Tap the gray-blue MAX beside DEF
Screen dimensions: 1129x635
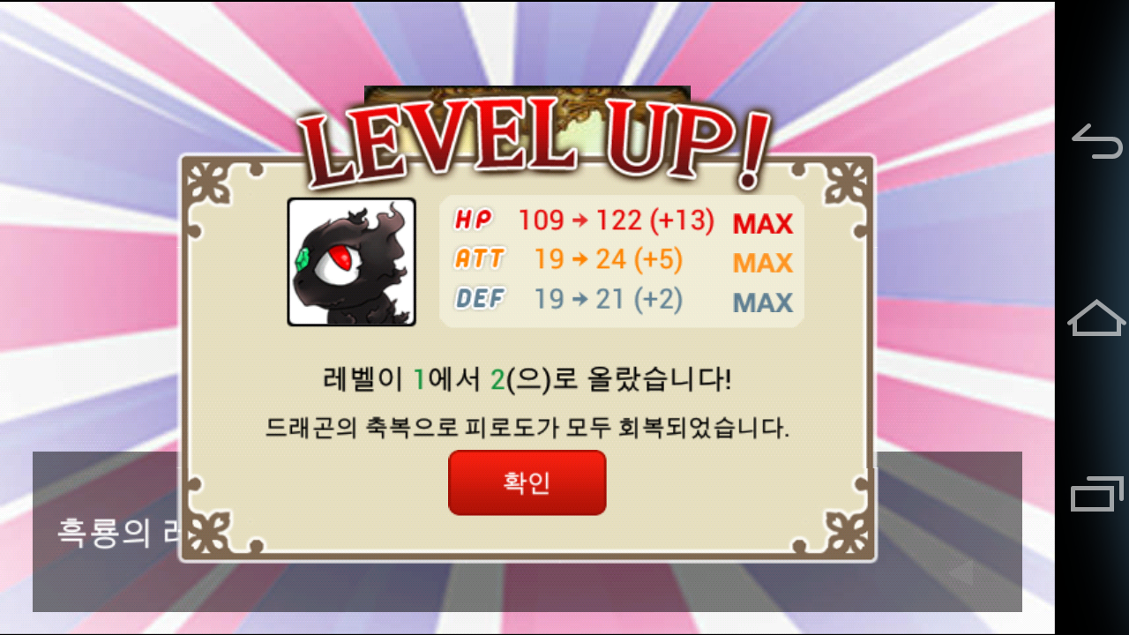tap(763, 303)
